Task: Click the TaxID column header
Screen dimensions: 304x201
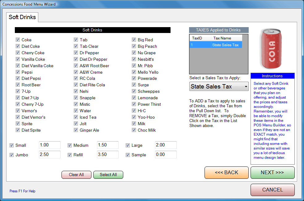Action: (200, 38)
